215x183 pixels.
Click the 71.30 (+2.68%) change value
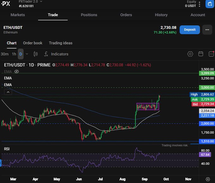165,32
